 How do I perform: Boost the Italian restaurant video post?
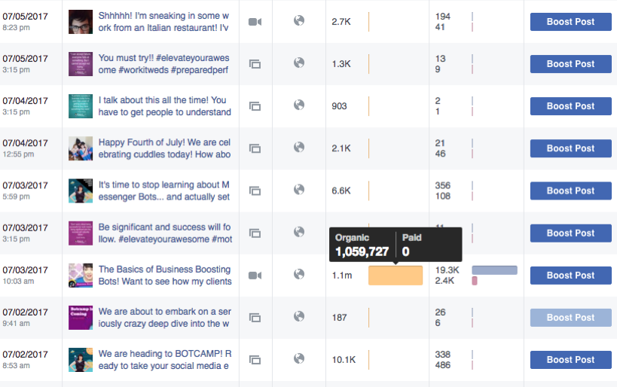(570, 22)
